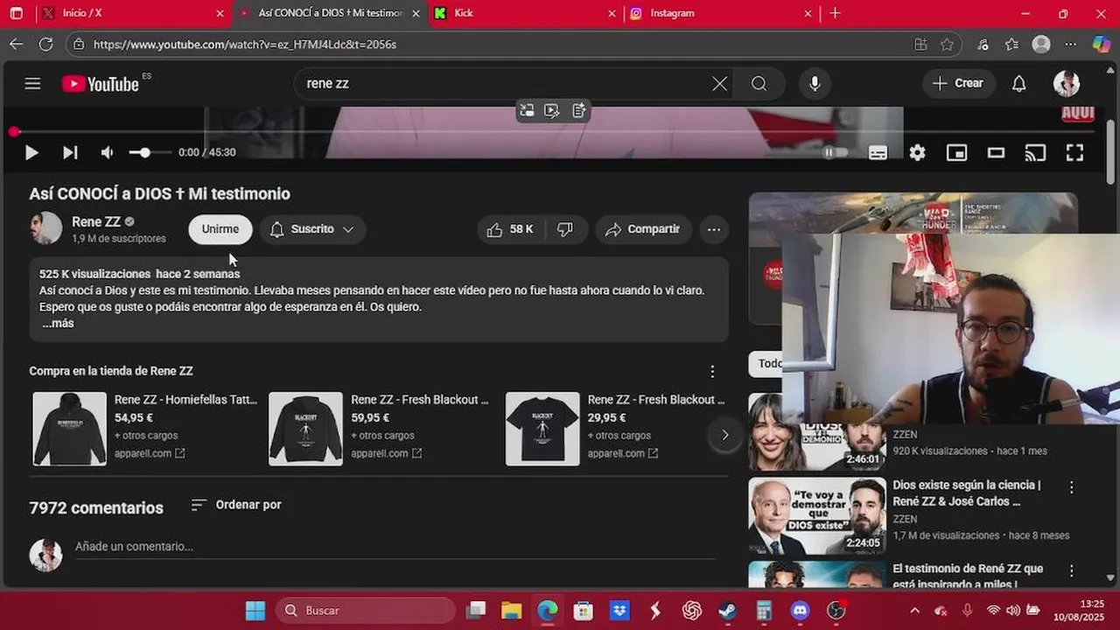Expand the description with ...más
This screenshot has width=1120, height=630.
(58, 324)
